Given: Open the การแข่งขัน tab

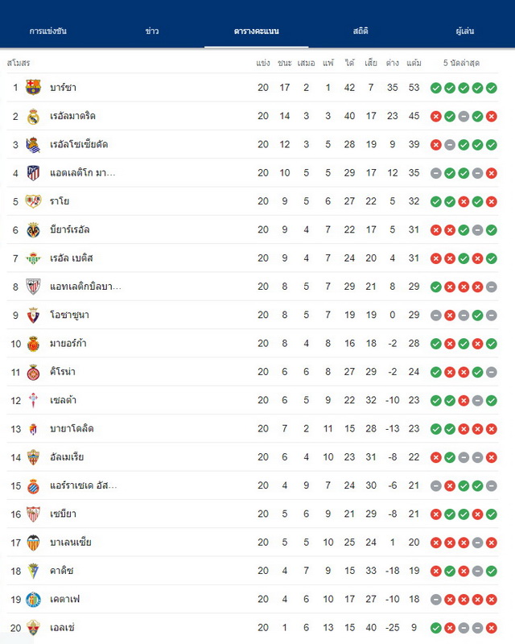Looking at the screenshot, I should 48,31.
